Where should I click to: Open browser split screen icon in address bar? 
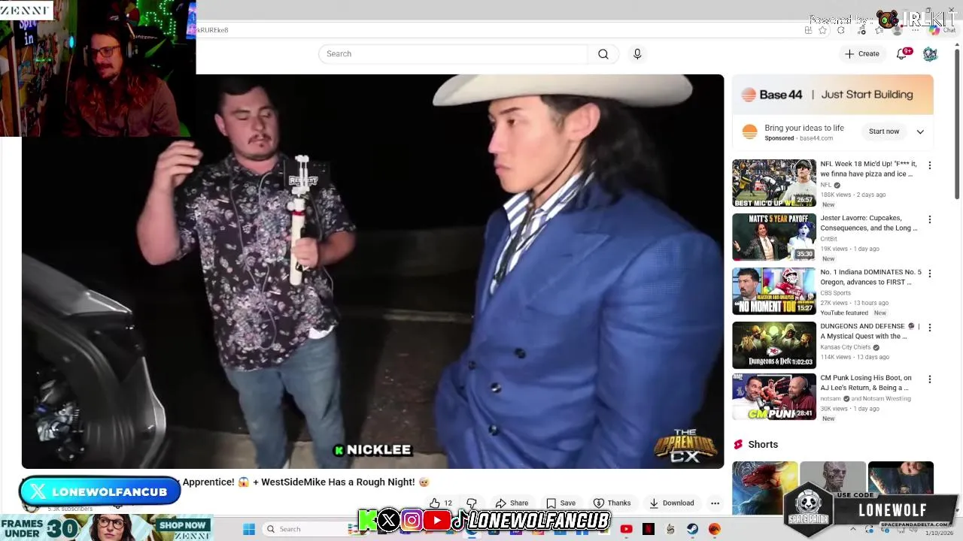(x=808, y=30)
